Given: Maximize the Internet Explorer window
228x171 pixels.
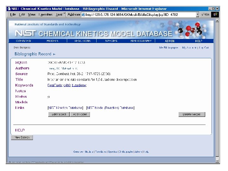Looking at the screenshot, I should click(x=213, y=9).
